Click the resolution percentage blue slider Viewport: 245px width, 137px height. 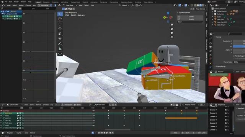click(239, 46)
